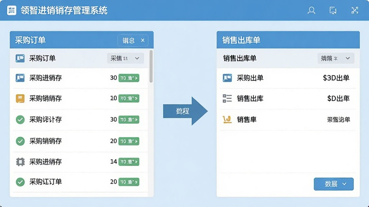Select the 销售车 row label
Viewport: 369px width, 207px height.
click(x=246, y=120)
